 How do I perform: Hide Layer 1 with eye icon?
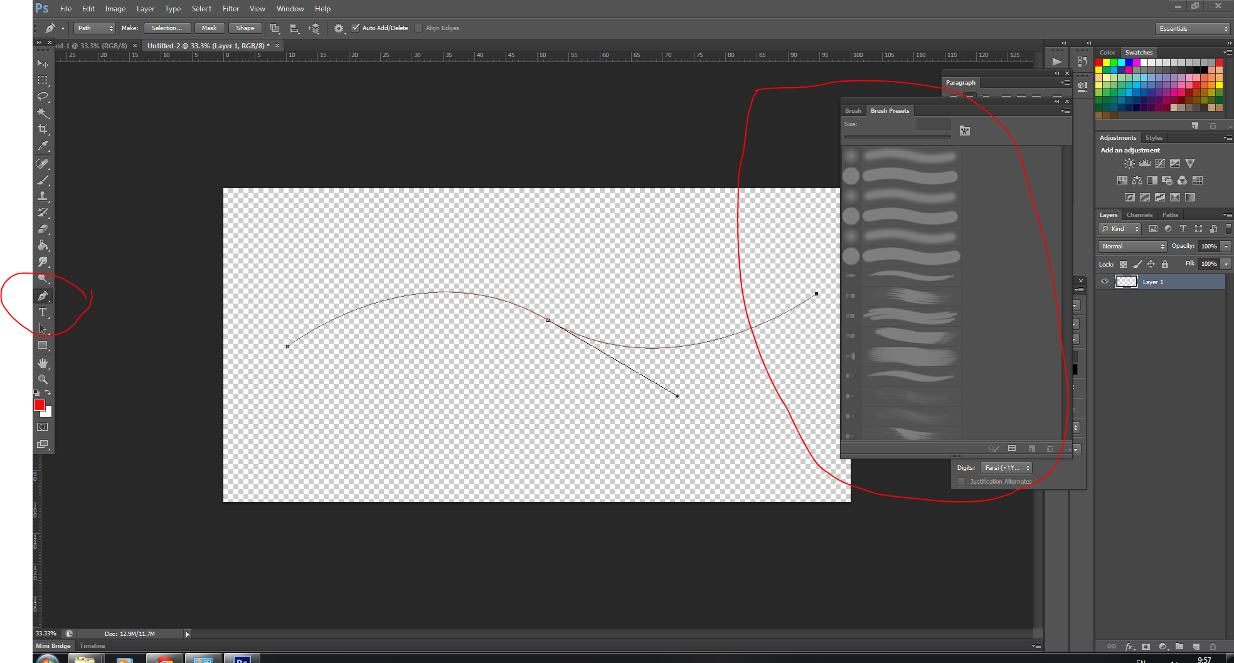click(1105, 282)
